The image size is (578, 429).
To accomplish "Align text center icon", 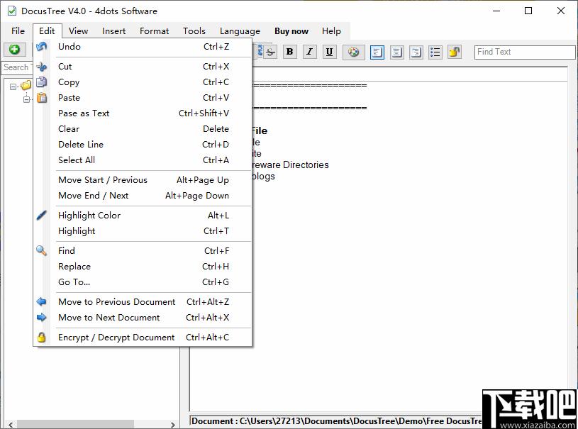I will (396, 52).
